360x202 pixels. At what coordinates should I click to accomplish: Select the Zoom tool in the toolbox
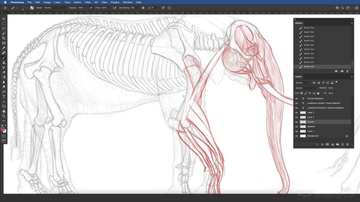(x=3, y=116)
